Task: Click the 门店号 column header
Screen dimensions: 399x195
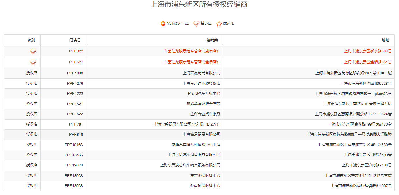Action: (75, 40)
